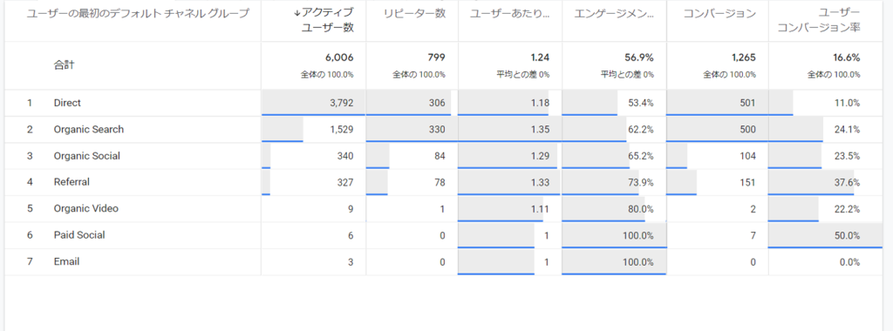This screenshot has width=893, height=331.
Task: Click the リピーター数 column header
Action: pyautogui.click(x=414, y=14)
